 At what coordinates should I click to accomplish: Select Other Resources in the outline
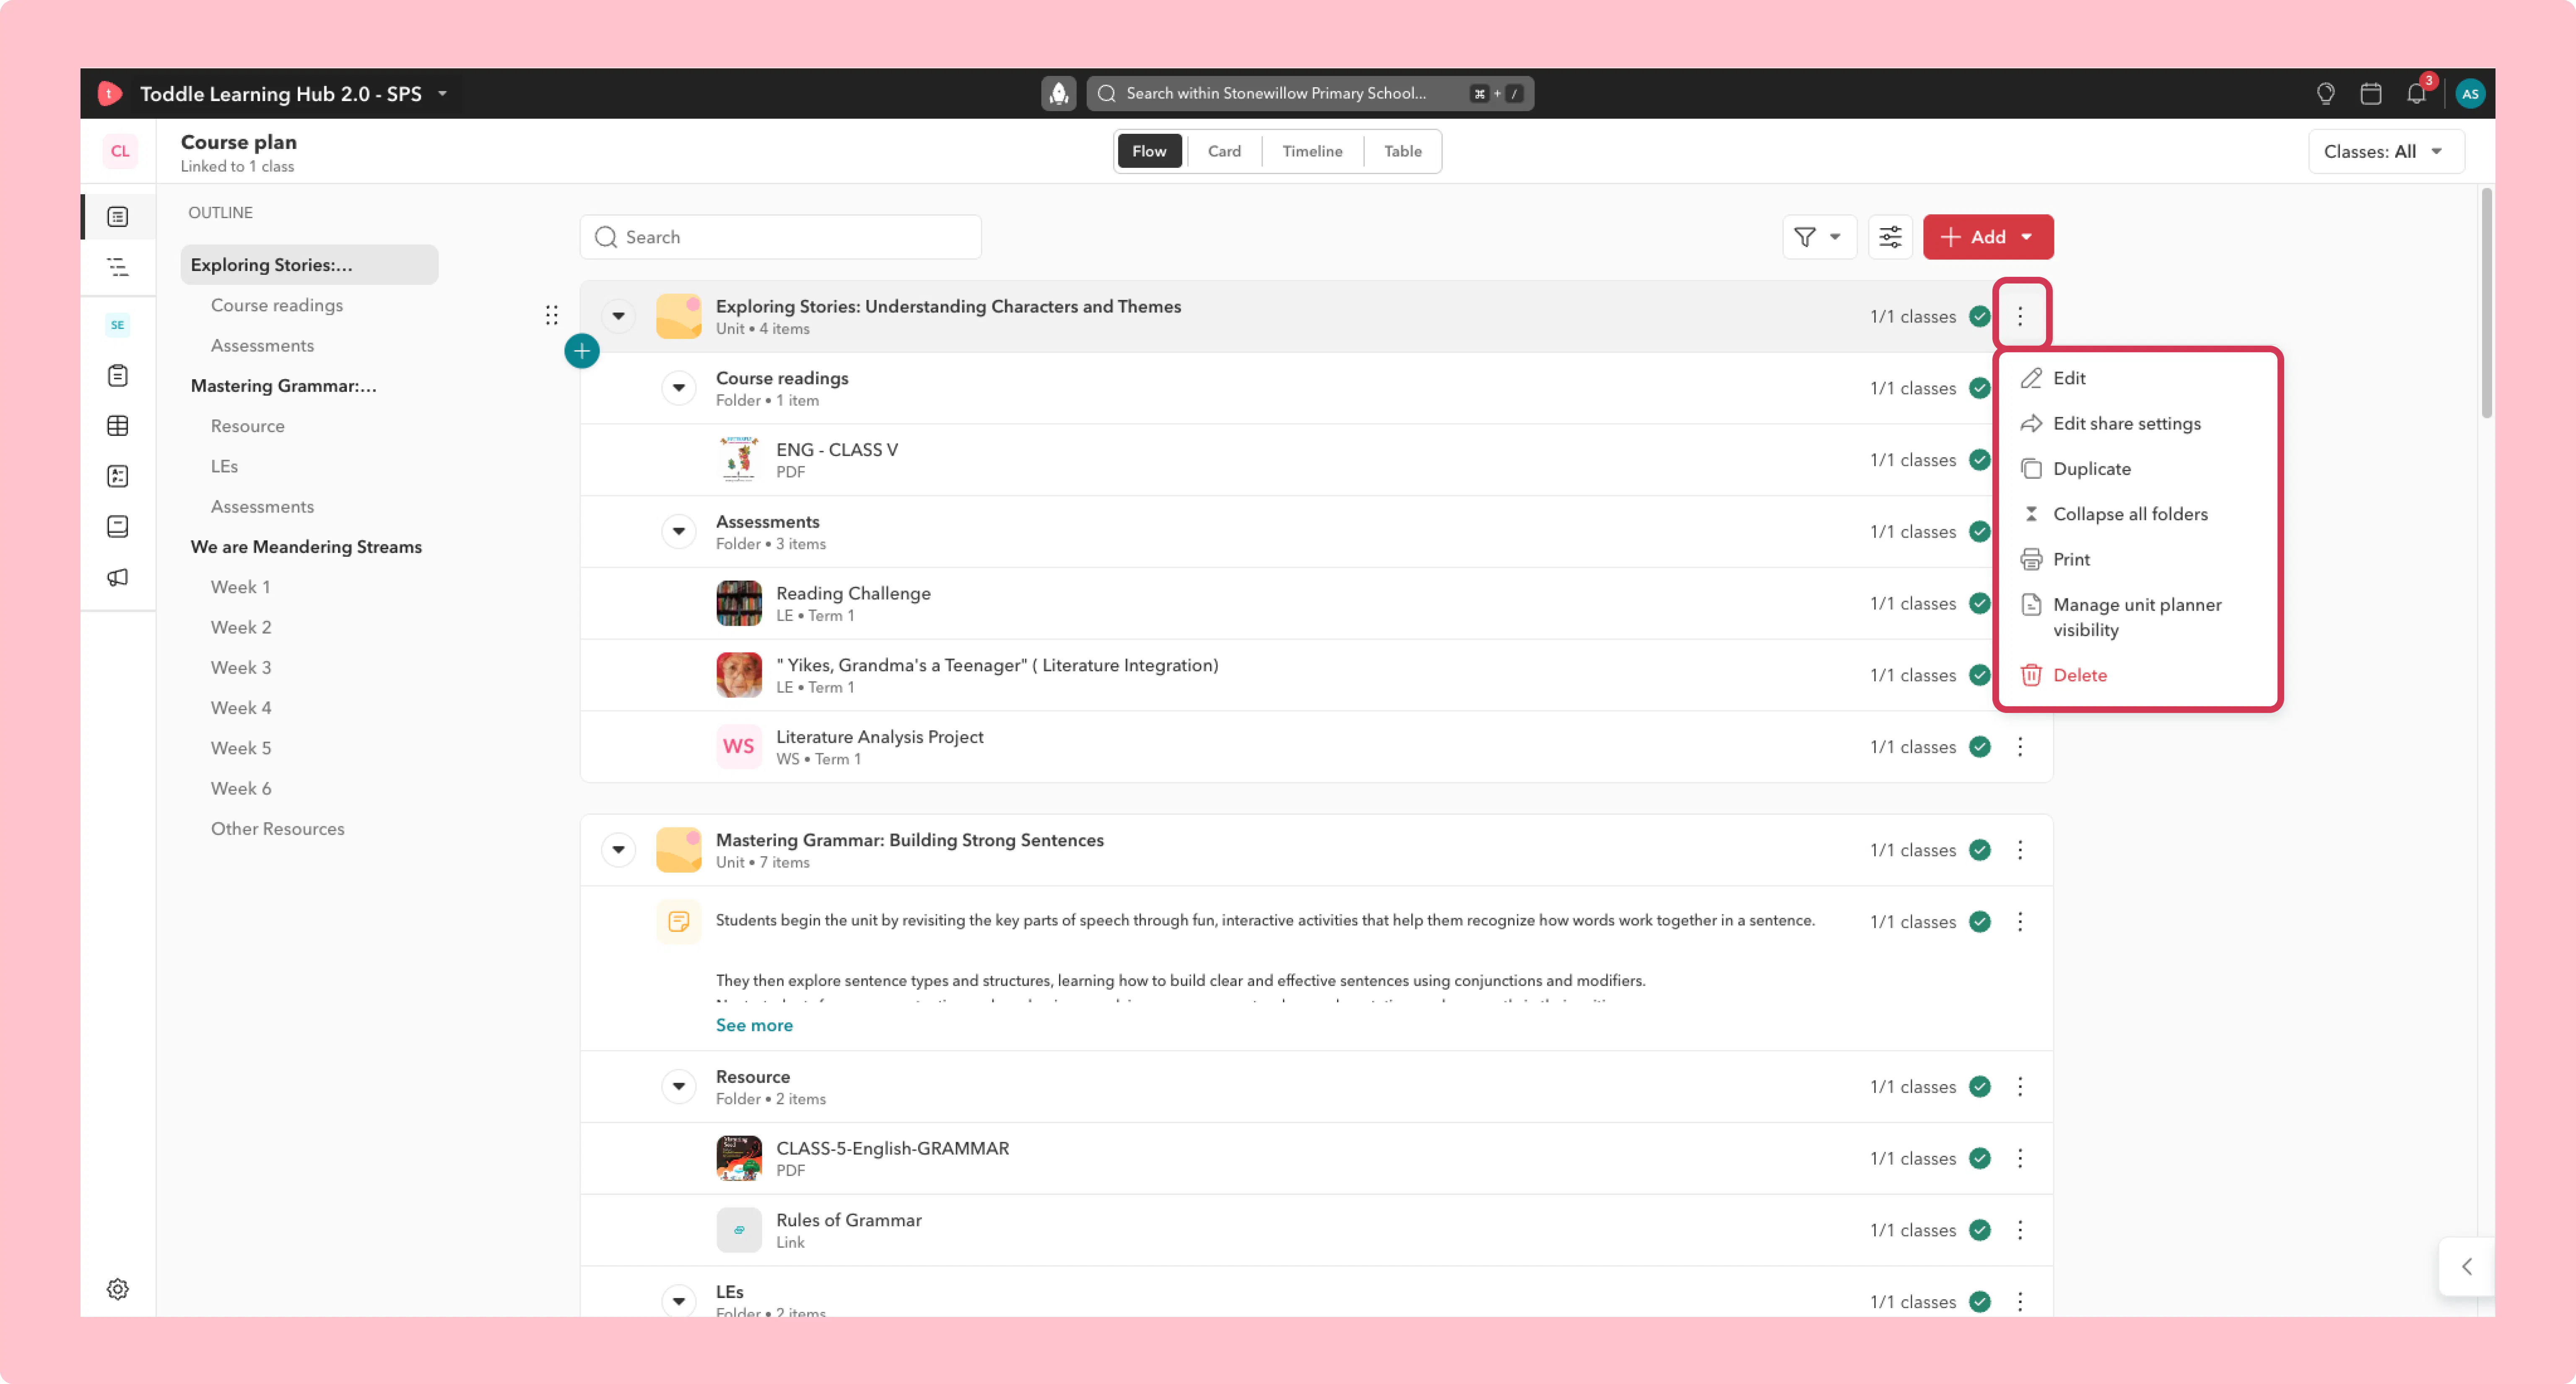pyautogui.click(x=277, y=829)
